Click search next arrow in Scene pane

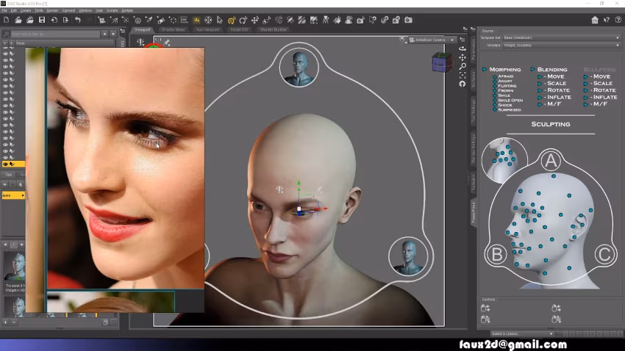113,34
